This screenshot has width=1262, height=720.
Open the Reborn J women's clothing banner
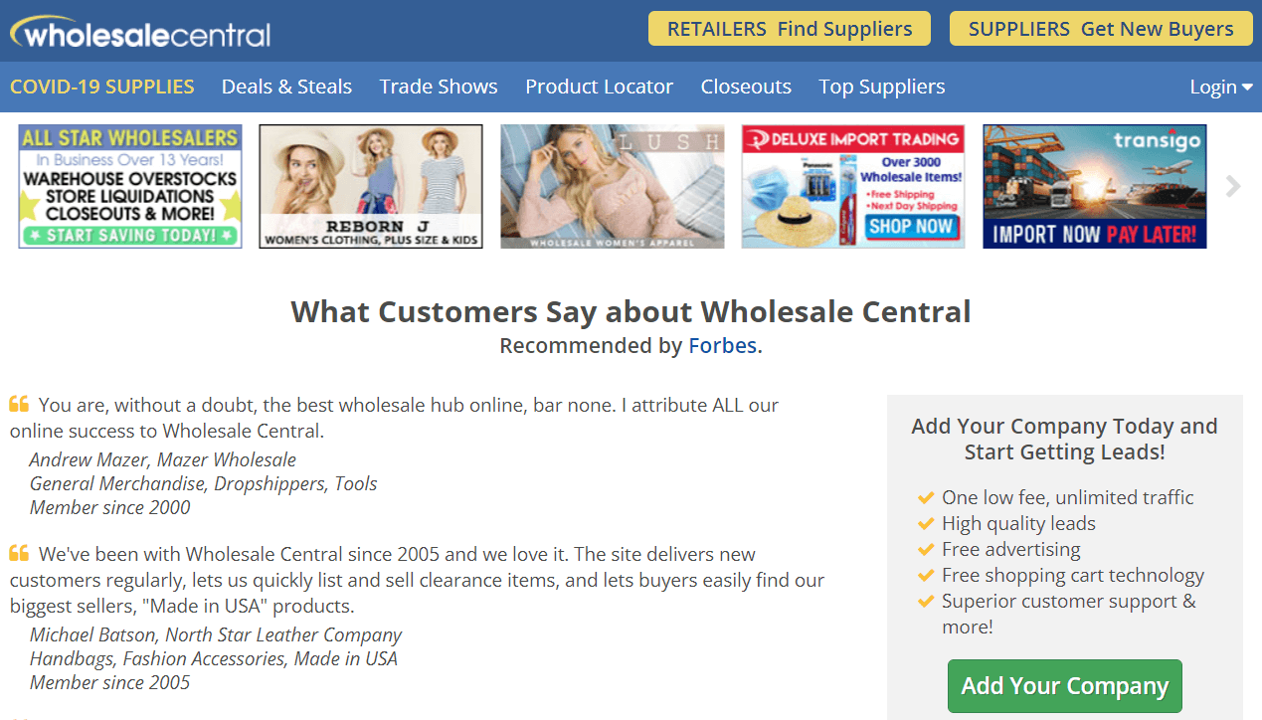(371, 186)
